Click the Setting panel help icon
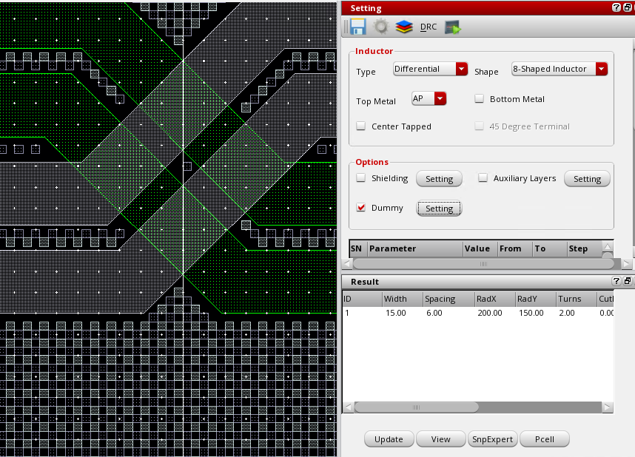This screenshot has height=457, width=635. click(616, 7)
